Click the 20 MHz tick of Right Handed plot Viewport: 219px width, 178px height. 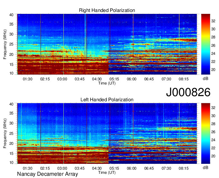click(x=11, y=54)
